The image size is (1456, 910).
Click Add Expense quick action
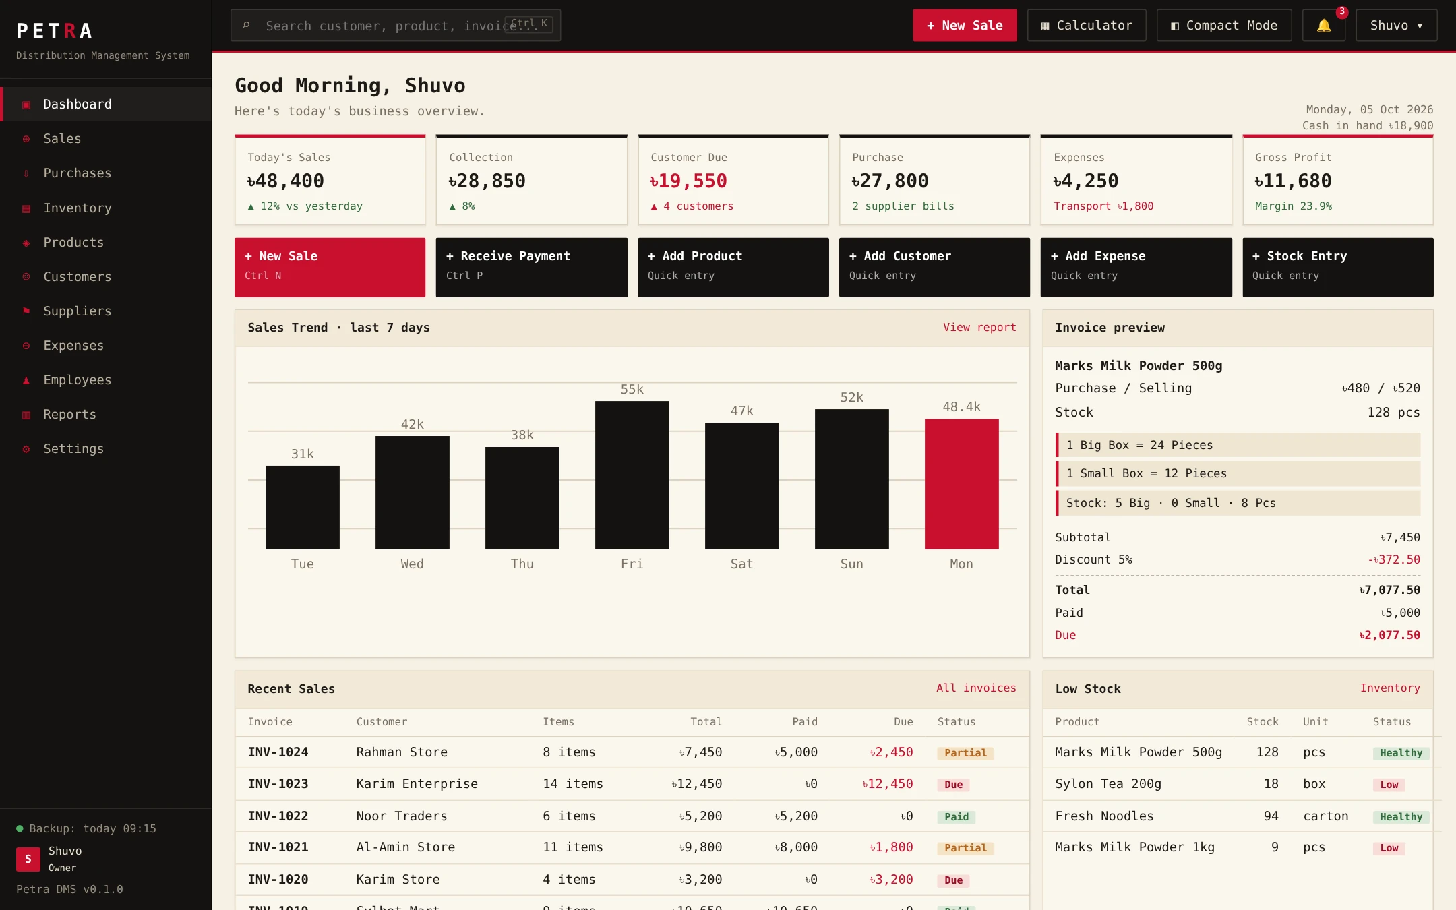pos(1136,267)
